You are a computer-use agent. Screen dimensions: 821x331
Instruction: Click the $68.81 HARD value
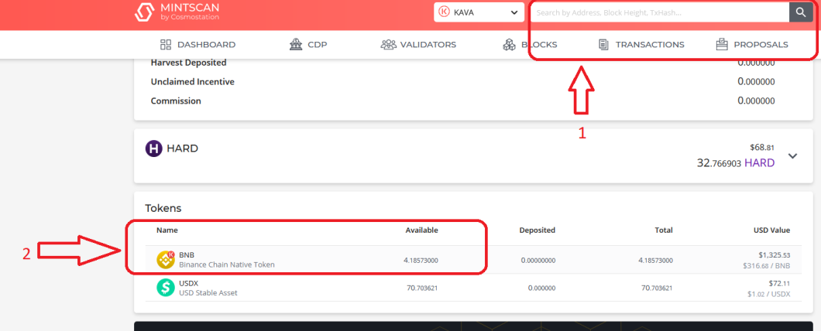[762, 148]
